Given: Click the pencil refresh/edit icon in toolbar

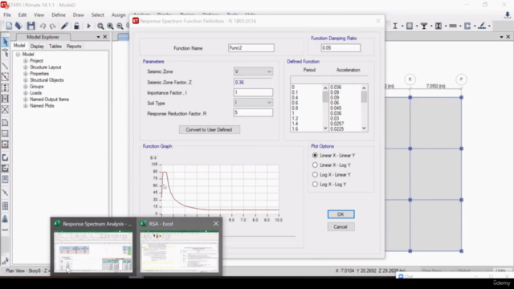Looking at the screenshot, I should (x=64, y=26).
